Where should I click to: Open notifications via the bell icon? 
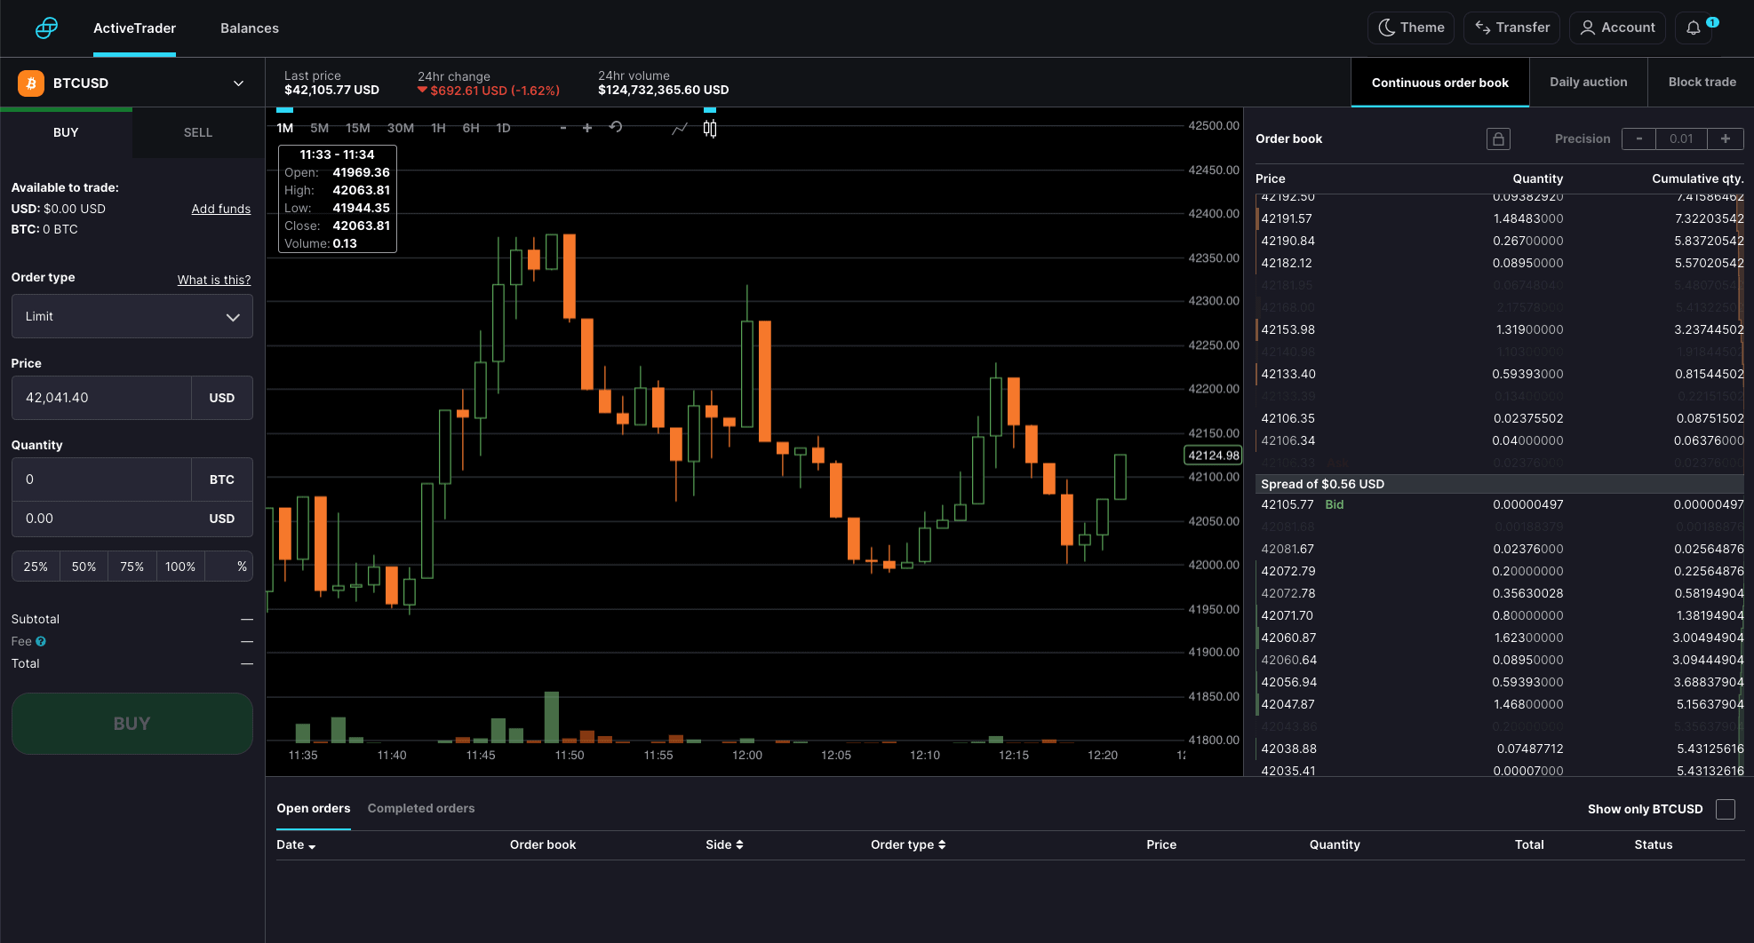(x=1693, y=28)
